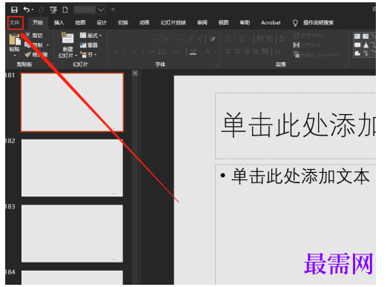
Task: Select the rounded rectangle shape in gallery
Action: pos(357,45)
